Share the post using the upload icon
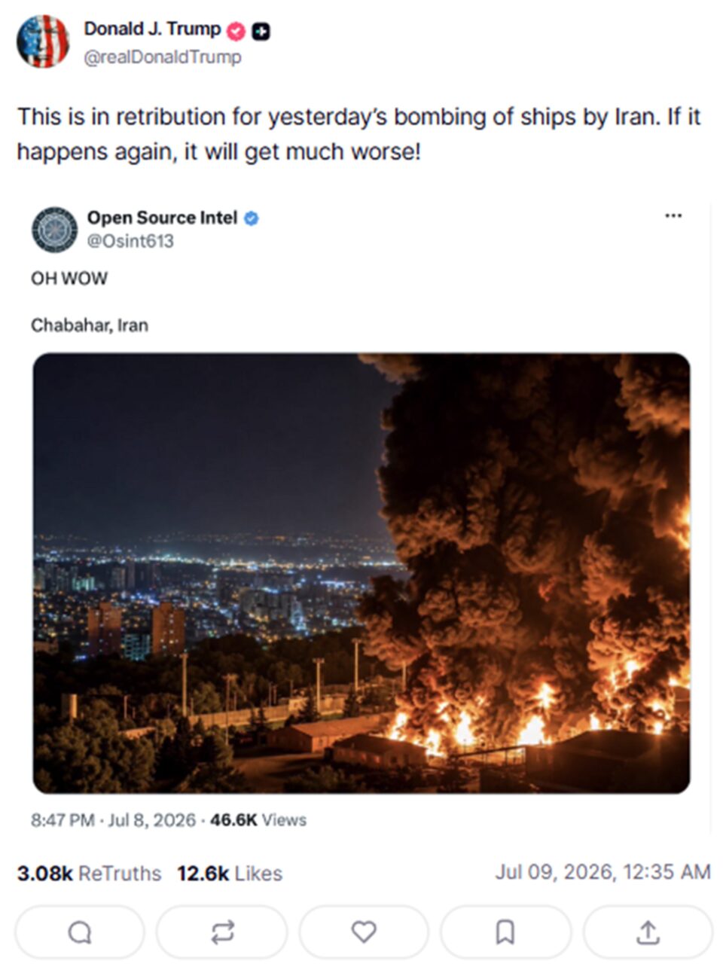 coord(648,932)
